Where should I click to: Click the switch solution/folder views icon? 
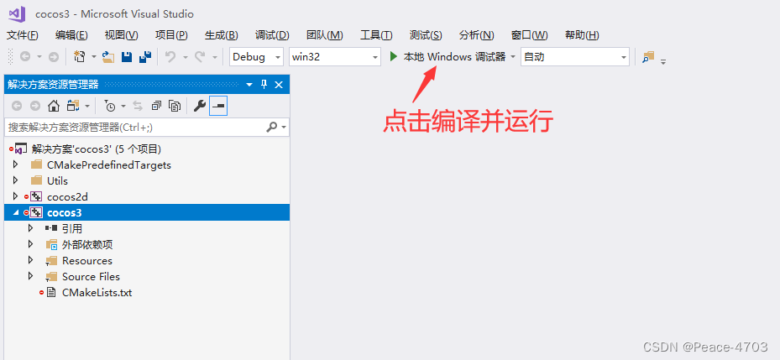[x=73, y=106]
